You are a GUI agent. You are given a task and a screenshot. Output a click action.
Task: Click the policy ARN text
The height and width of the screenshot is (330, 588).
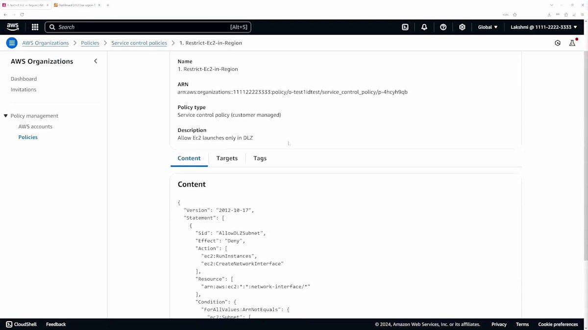tap(293, 92)
